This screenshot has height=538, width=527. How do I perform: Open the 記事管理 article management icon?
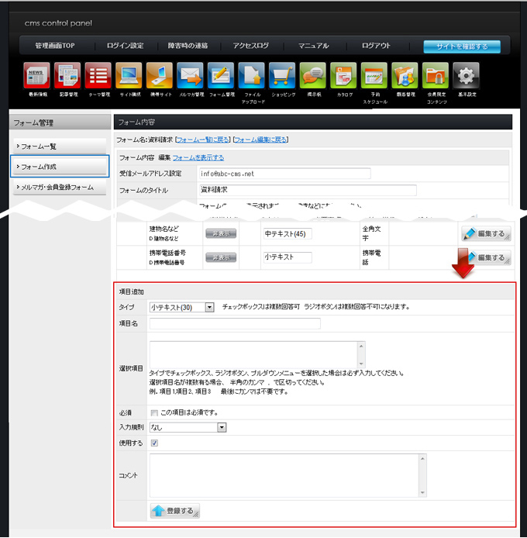pyautogui.click(x=67, y=76)
